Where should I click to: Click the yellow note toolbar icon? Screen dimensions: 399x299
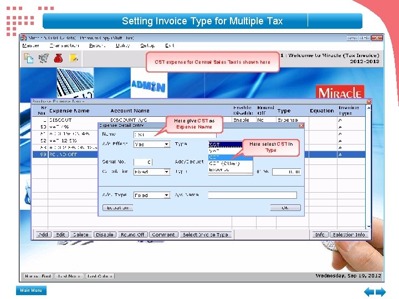pyautogui.click(x=74, y=58)
